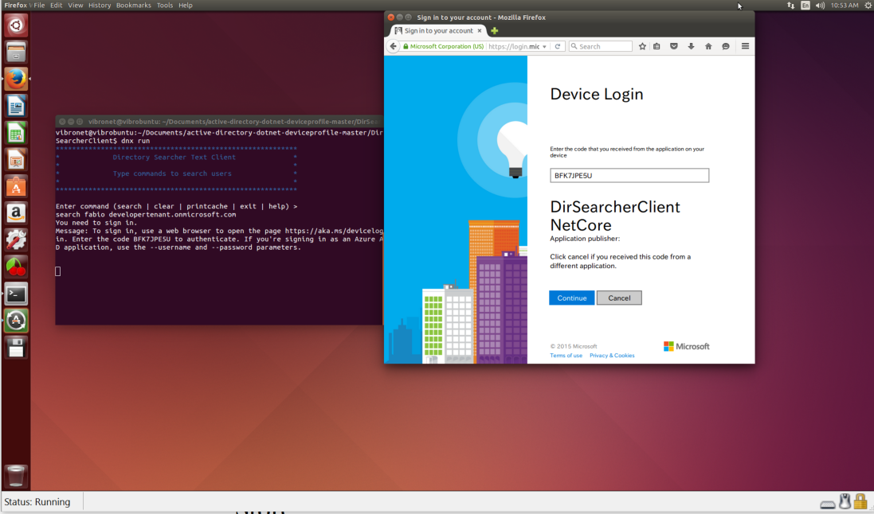Open the sound volume indicator

pos(820,5)
